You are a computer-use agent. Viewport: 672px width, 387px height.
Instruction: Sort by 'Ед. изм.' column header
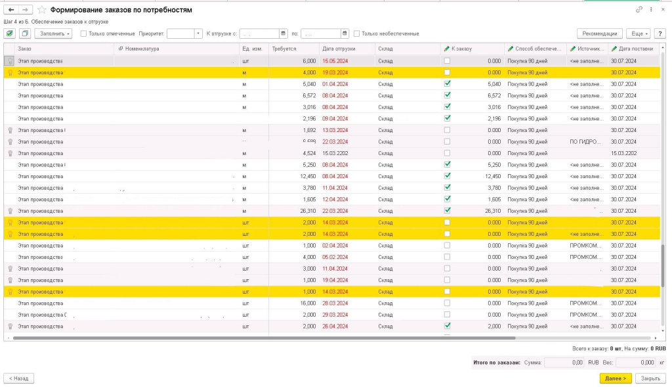pos(252,49)
